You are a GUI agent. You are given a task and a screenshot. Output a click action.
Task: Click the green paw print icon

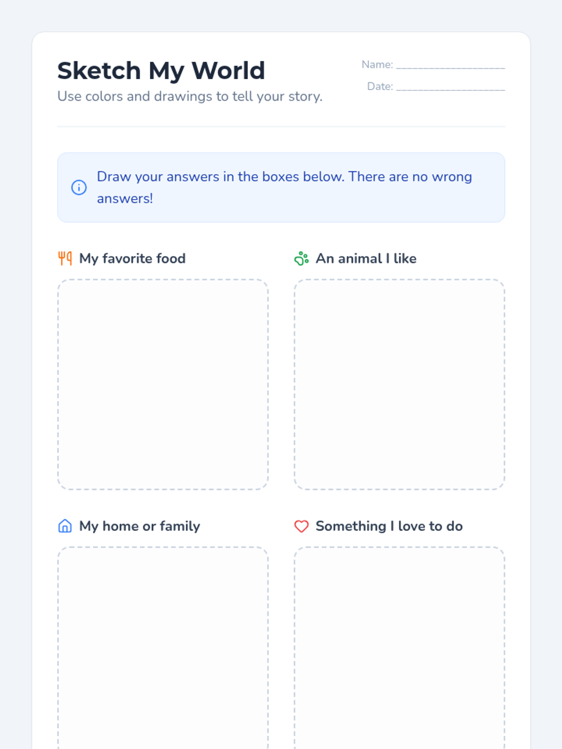pyautogui.click(x=301, y=258)
